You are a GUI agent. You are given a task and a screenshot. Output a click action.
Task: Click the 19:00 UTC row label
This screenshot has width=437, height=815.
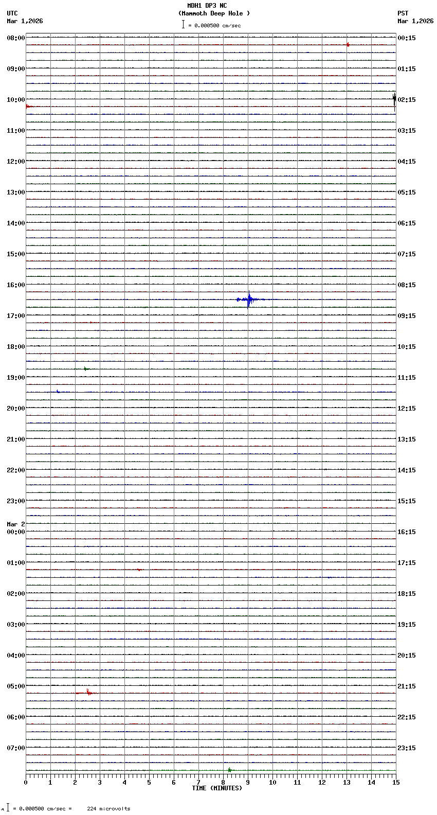[x=15, y=378]
